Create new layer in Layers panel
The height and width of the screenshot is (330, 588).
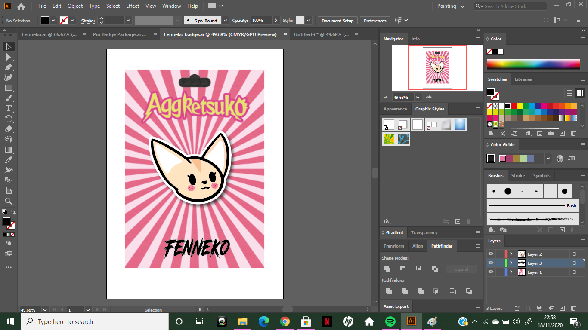(x=562, y=308)
